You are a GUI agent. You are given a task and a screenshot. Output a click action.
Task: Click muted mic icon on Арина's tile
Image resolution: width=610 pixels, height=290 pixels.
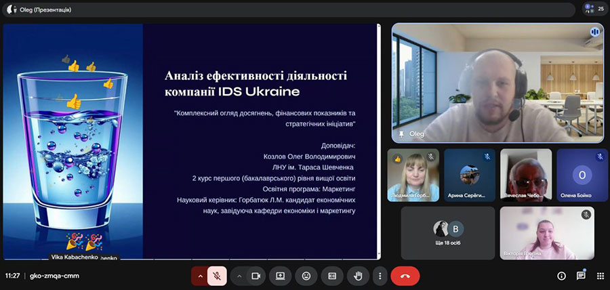point(487,157)
